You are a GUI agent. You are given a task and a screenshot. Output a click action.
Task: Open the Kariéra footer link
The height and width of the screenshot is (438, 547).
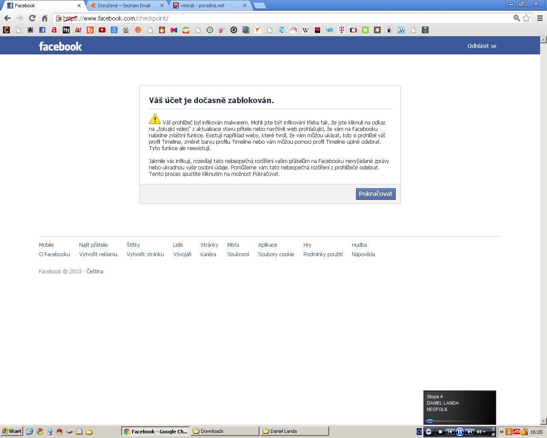pos(208,254)
